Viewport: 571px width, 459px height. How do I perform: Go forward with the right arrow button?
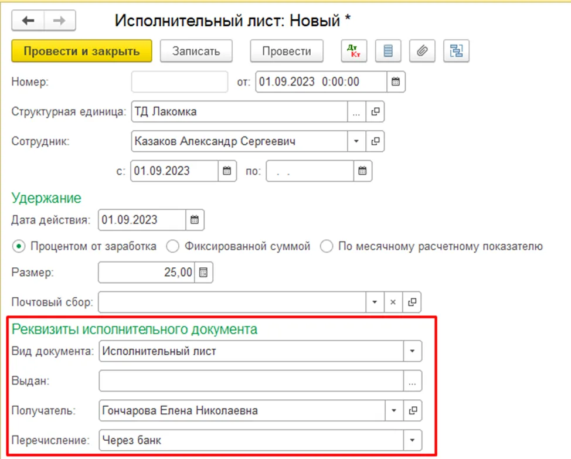[x=60, y=21]
